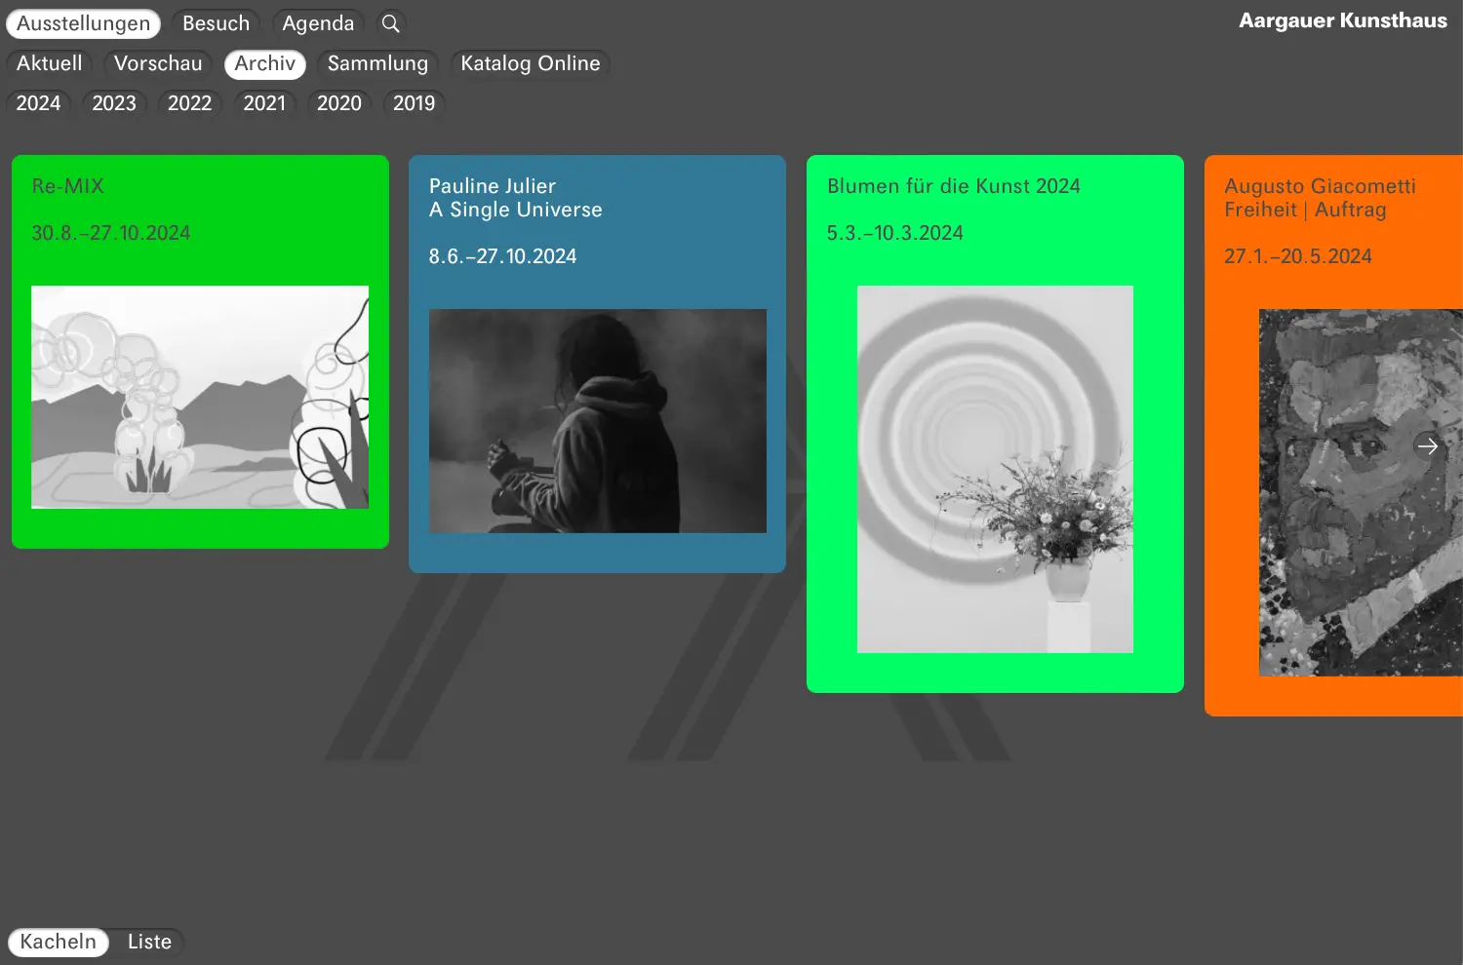Open the Re-MIX exhibition title
The height and width of the screenshot is (965, 1463).
67,186
